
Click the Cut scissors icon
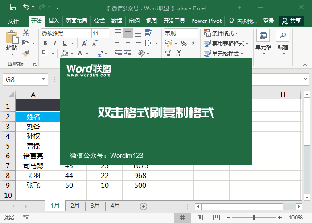(x=25, y=33)
